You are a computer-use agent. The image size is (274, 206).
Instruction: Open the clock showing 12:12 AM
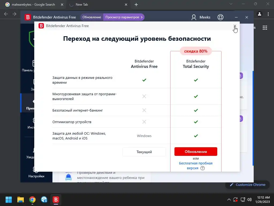click(262, 200)
